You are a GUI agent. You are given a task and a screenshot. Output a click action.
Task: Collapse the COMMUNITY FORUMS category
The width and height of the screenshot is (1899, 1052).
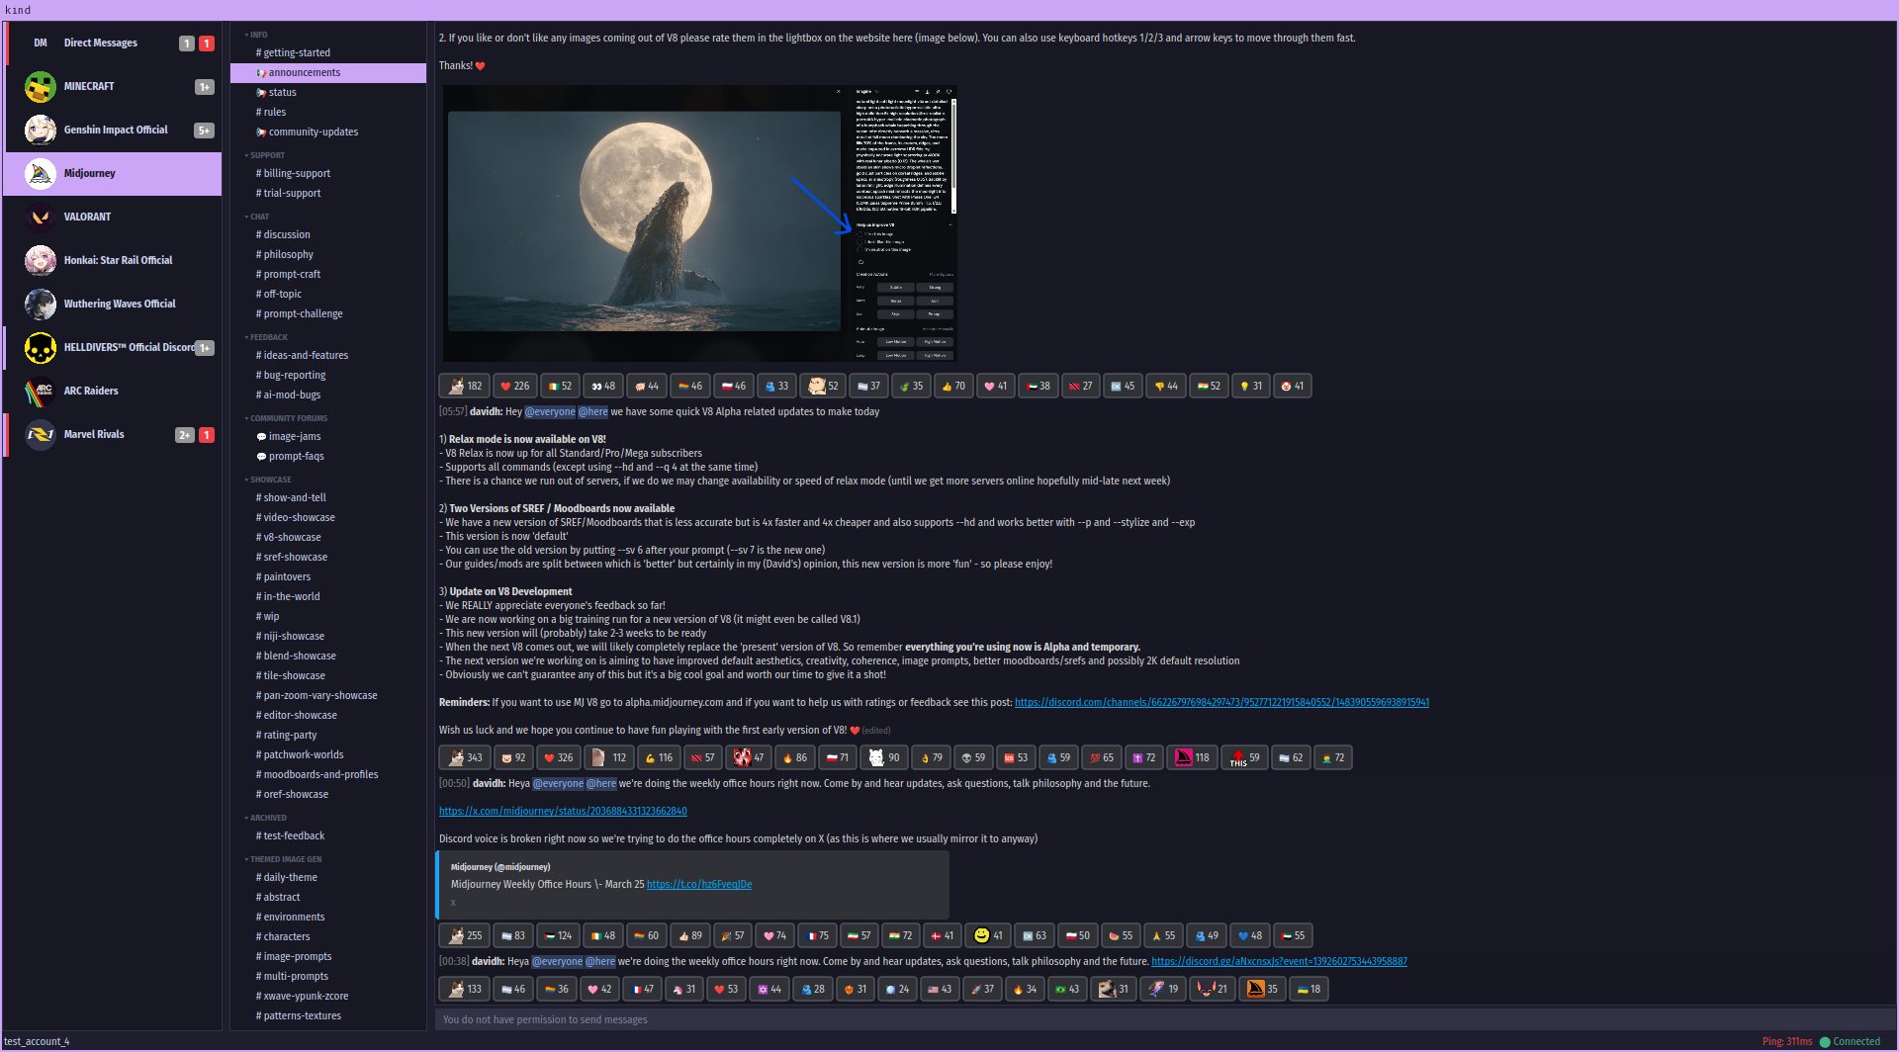(x=287, y=418)
